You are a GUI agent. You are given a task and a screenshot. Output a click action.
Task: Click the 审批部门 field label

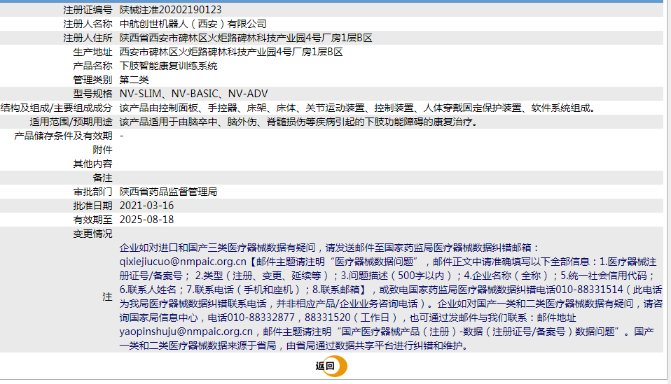[x=92, y=192]
